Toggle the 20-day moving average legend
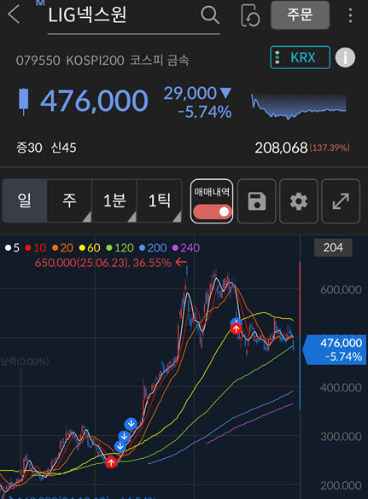Image resolution: width=368 pixels, height=499 pixels. click(x=63, y=247)
